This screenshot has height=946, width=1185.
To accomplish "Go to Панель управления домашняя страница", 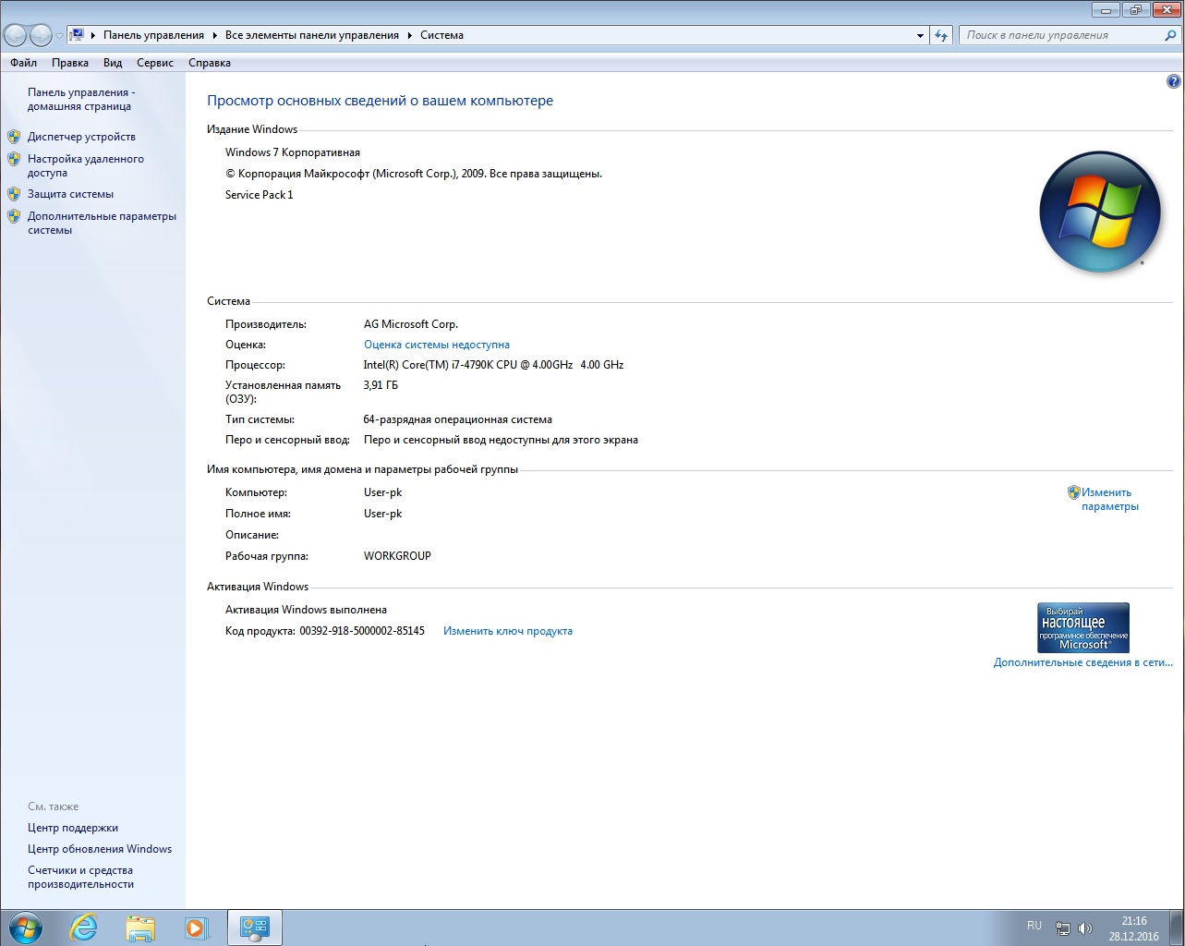I will (x=81, y=99).
